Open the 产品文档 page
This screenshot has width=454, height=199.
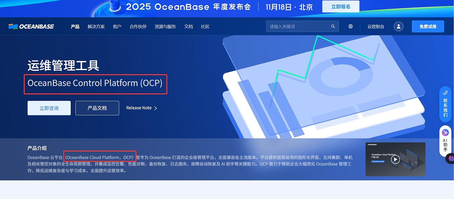point(97,108)
